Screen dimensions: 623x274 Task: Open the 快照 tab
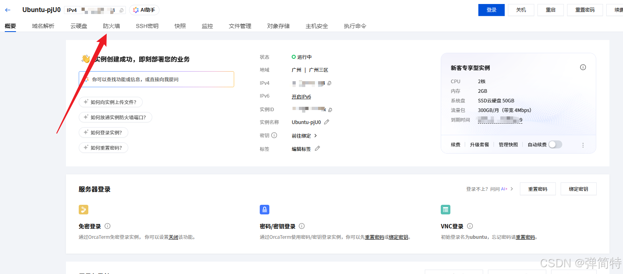[180, 26]
